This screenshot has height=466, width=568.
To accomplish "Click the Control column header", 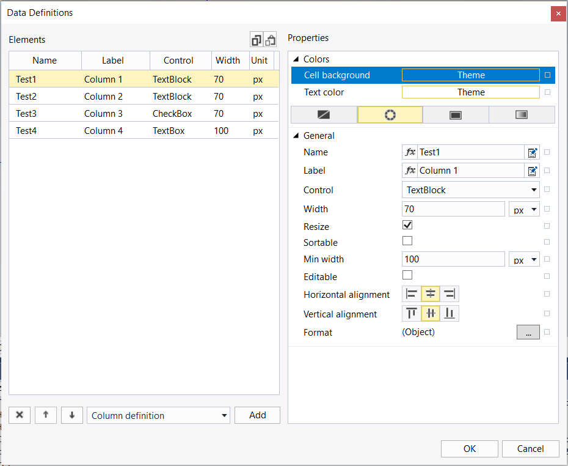I will pyautogui.click(x=181, y=61).
